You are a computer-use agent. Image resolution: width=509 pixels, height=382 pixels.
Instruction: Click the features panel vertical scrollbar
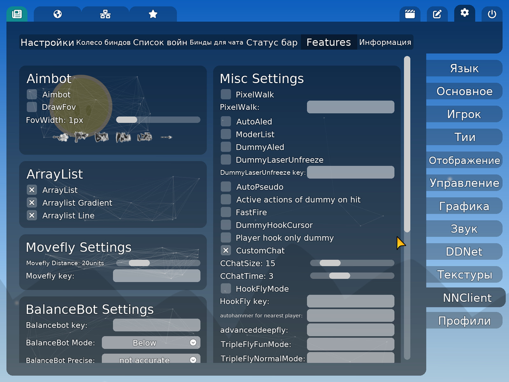tap(407, 208)
